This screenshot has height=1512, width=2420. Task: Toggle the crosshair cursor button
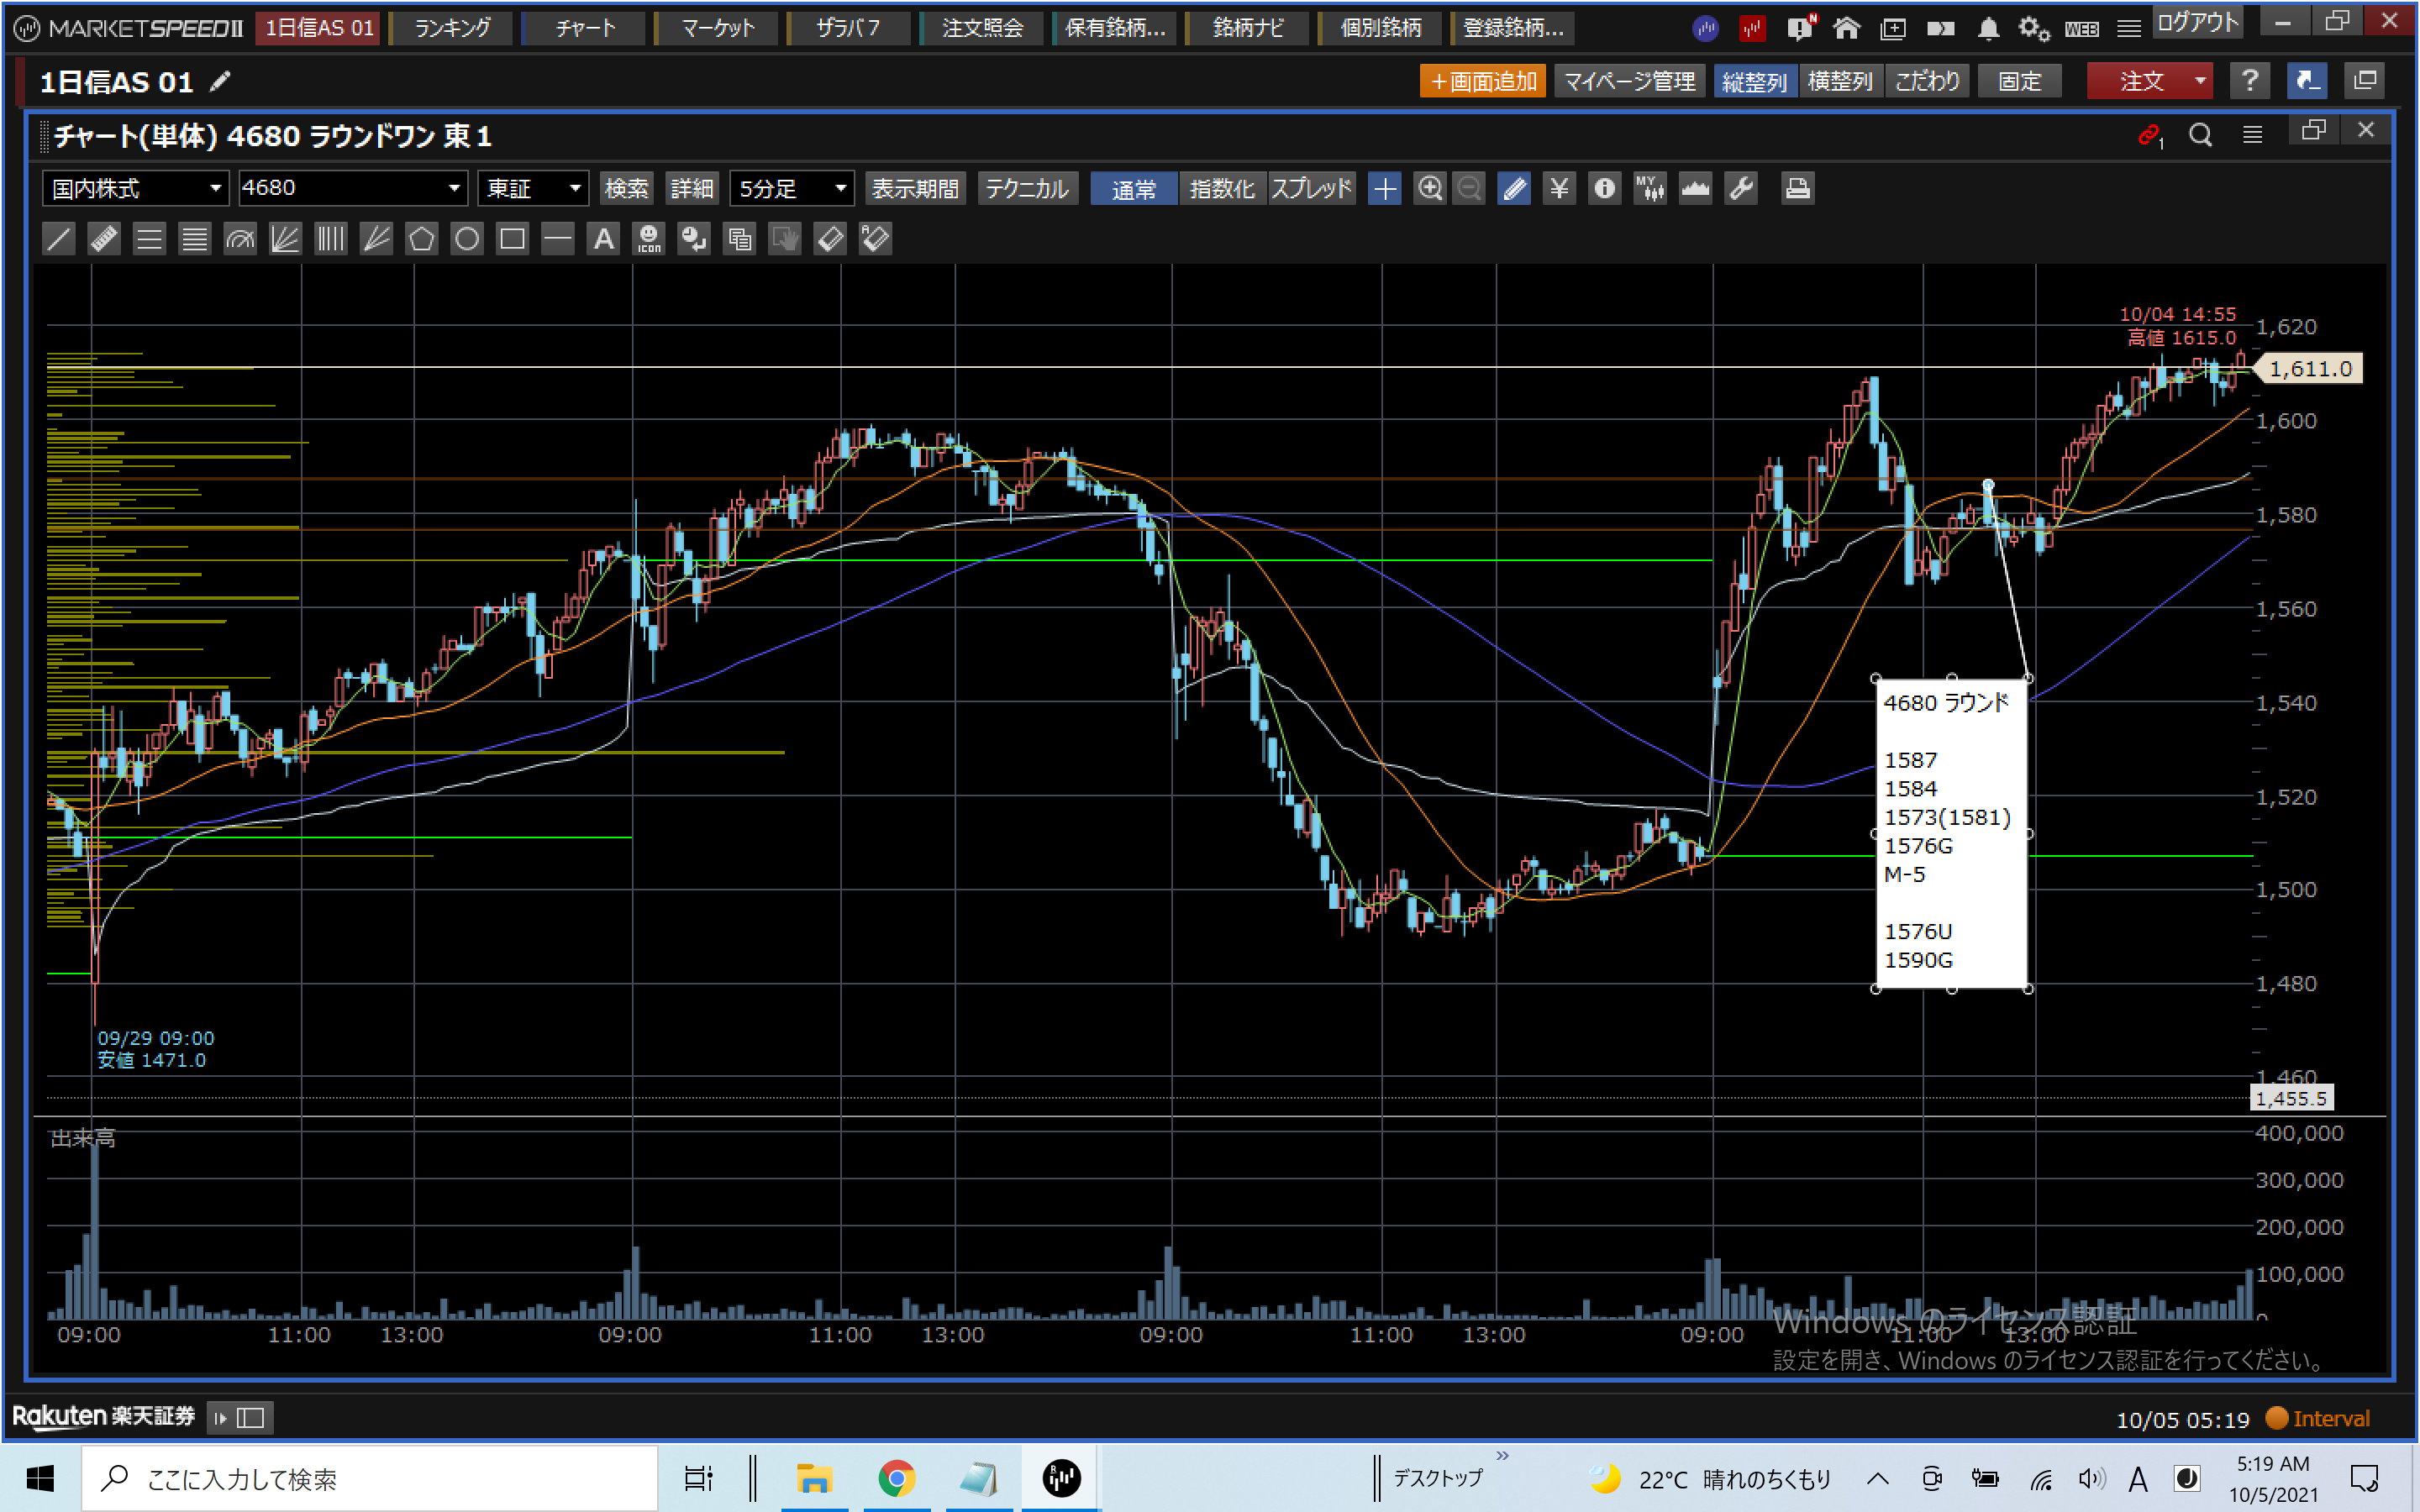(1384, 188)
